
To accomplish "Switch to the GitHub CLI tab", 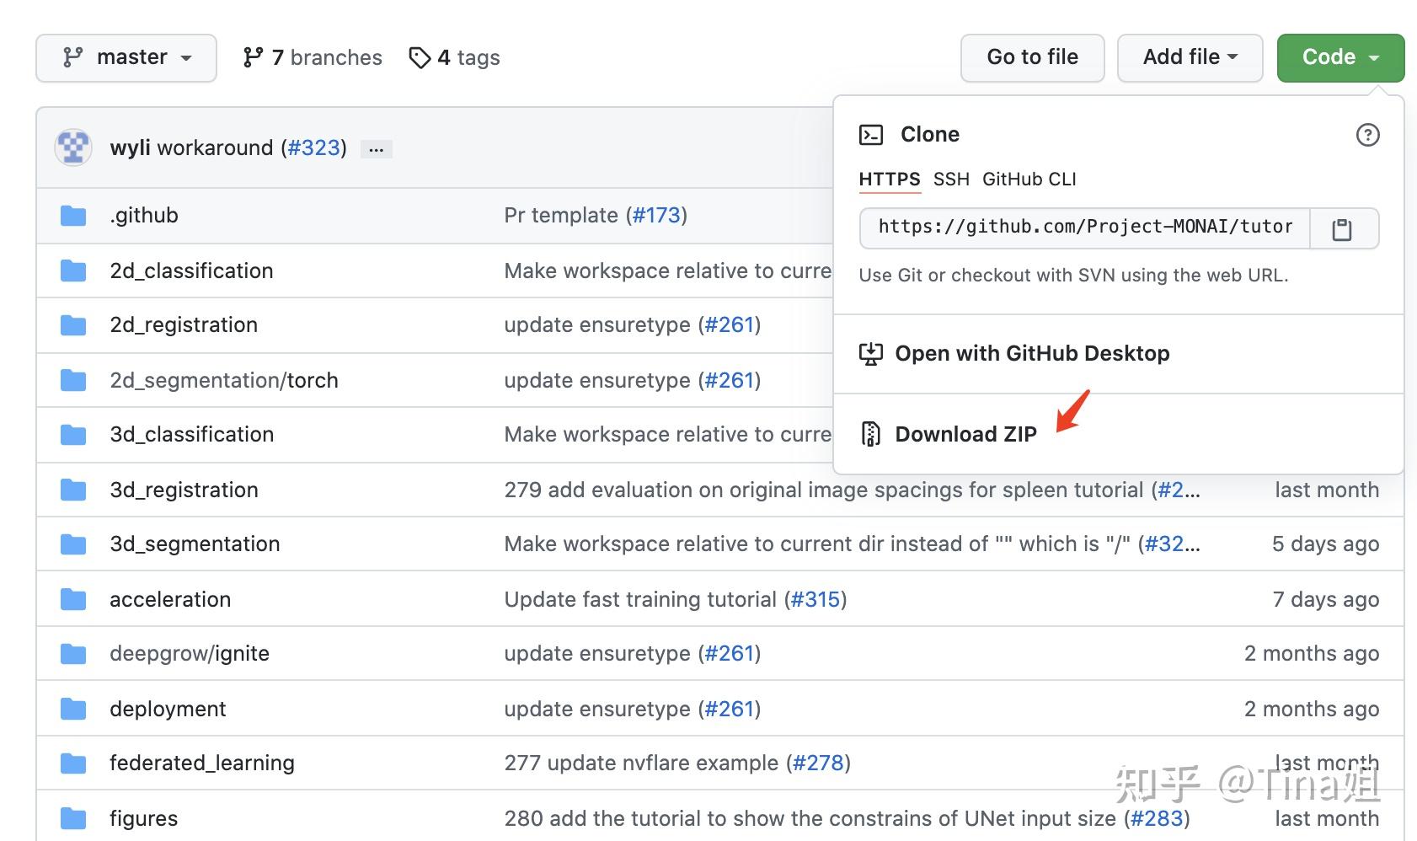I will 1029,179.
